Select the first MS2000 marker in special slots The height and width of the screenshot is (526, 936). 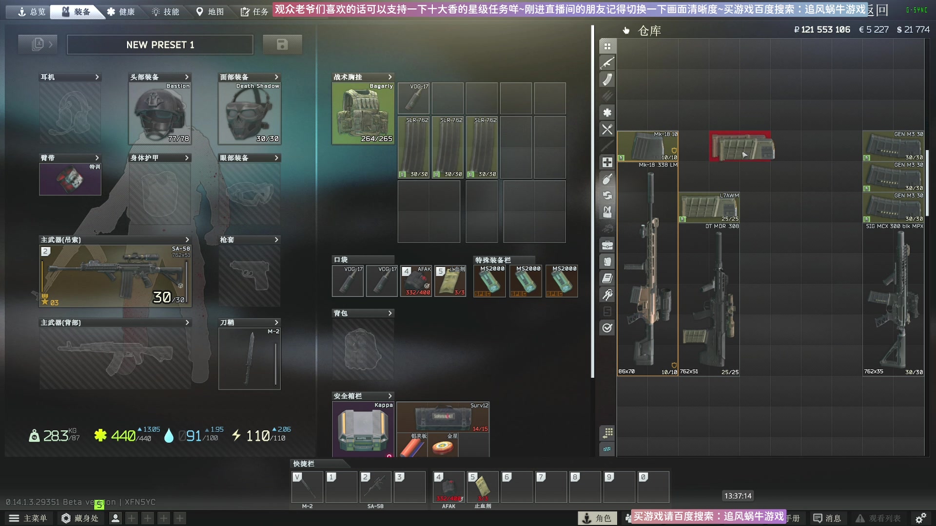[489, 281]
